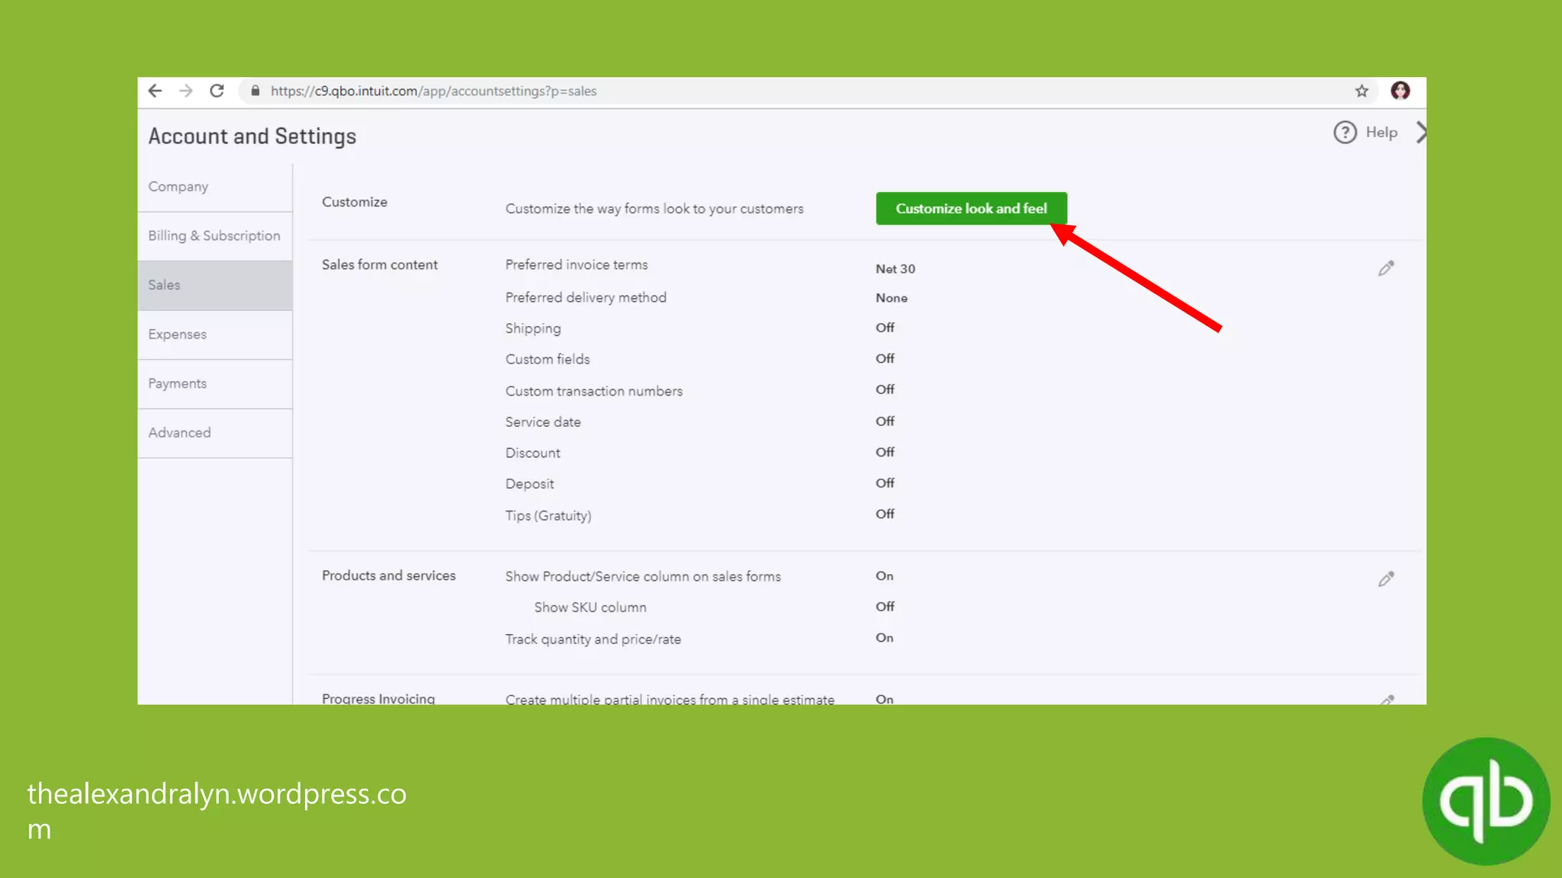The height and width of the screenshot is (878, 1562).
Task: Click the Help question mark icon
Action: (x=1345, y=133)
